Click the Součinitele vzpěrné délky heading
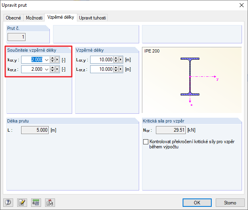 point(31,50)
